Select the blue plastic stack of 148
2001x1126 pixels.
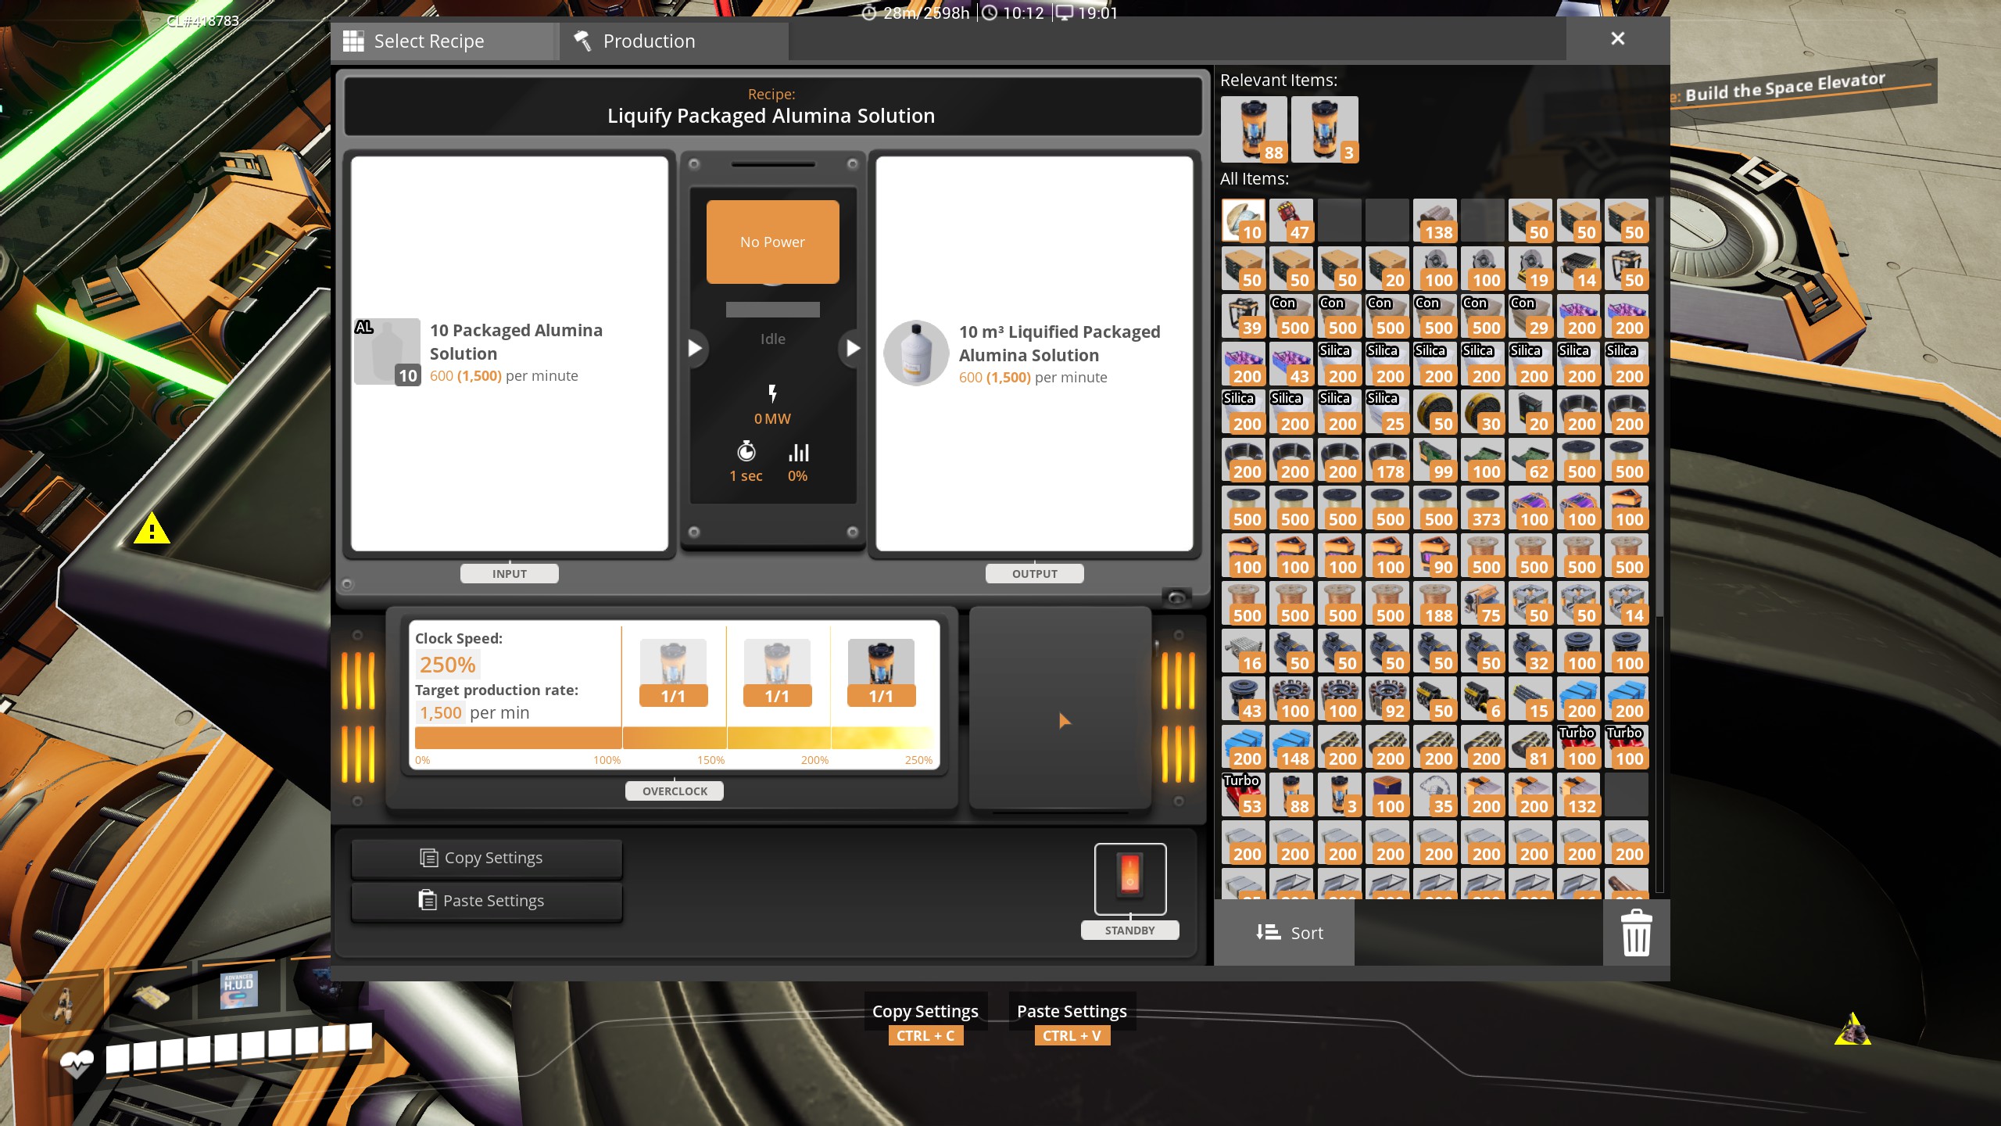coord(1291,747)
